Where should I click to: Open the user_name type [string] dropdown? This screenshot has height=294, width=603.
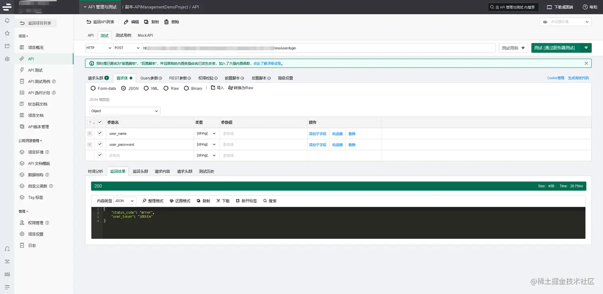click(206, 134)
